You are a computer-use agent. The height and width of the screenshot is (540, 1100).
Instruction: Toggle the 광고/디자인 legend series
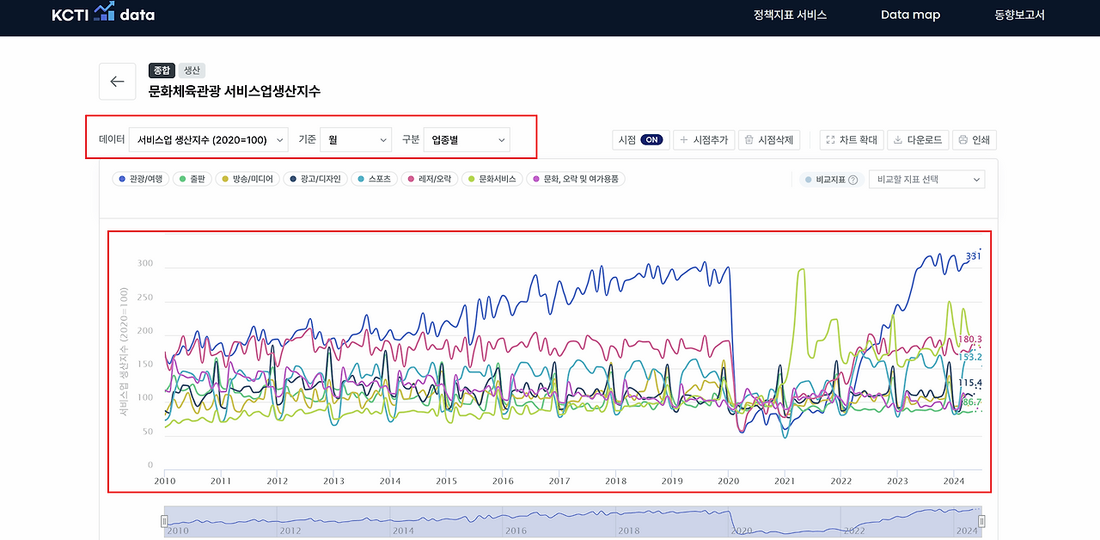(315, 179)
